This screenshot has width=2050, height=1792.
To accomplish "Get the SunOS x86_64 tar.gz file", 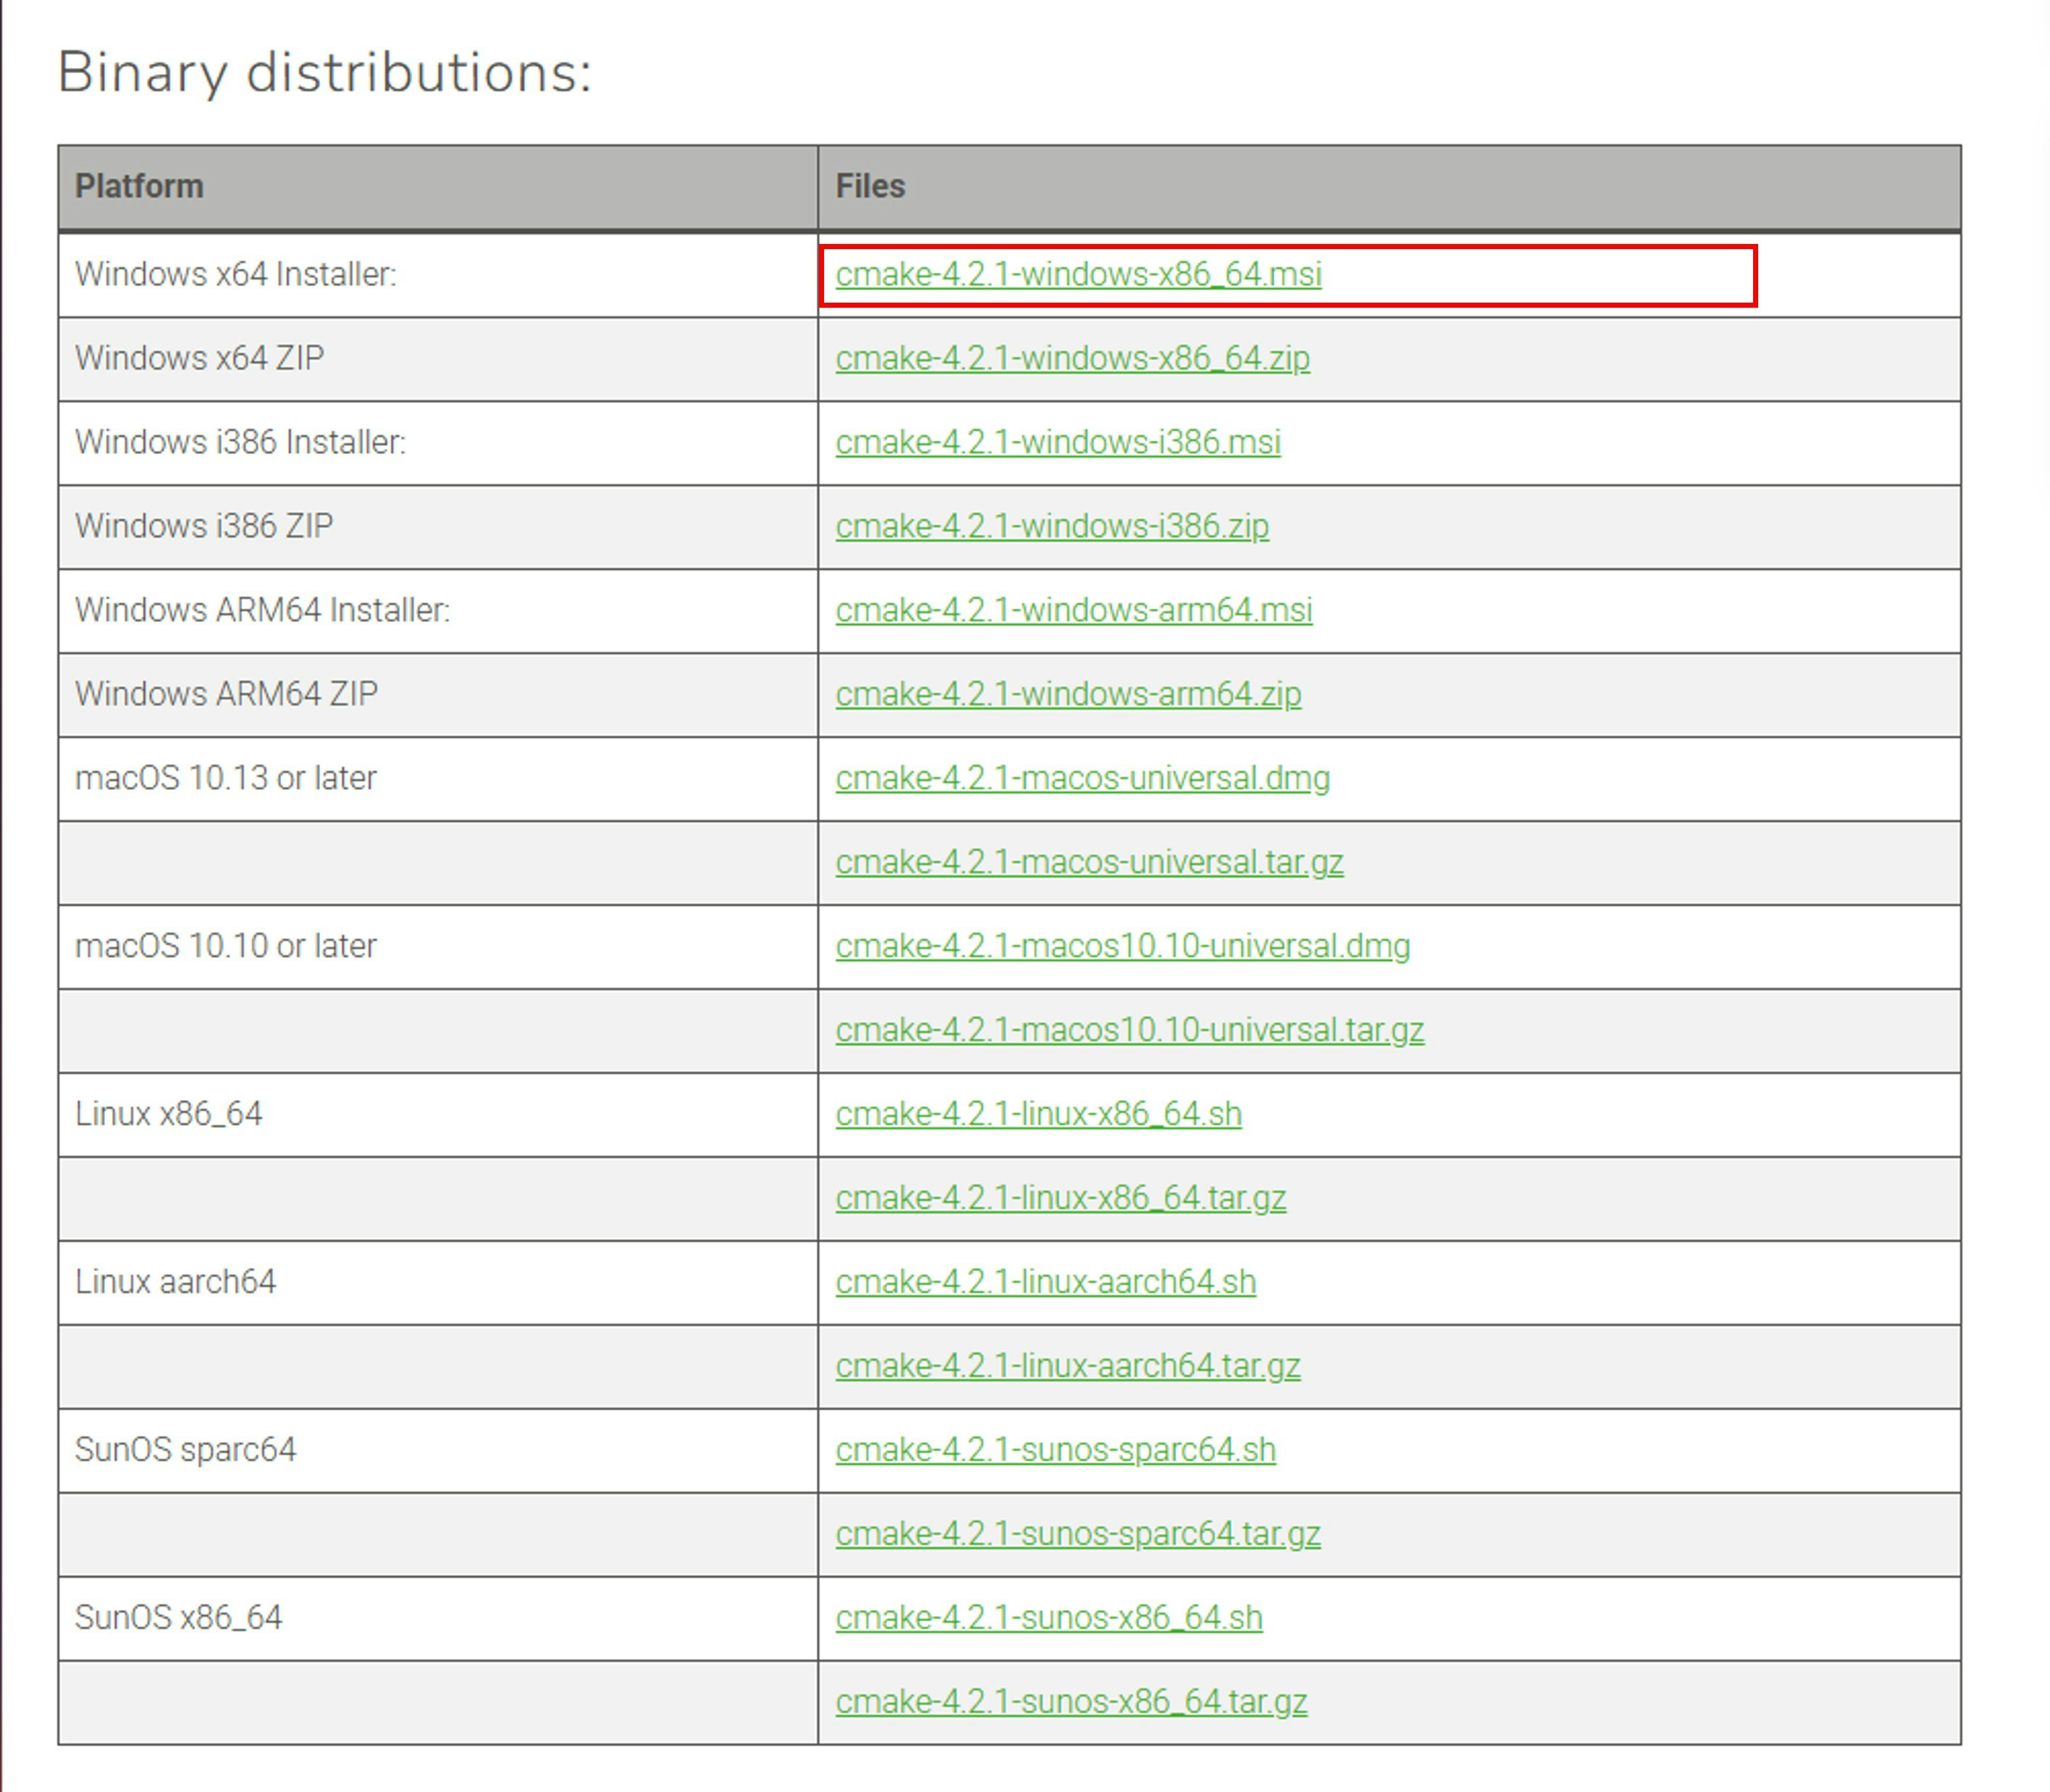I will tap(1071, 1700).
